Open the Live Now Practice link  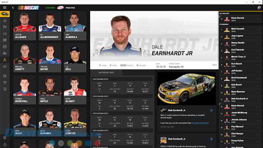(60, 8)
